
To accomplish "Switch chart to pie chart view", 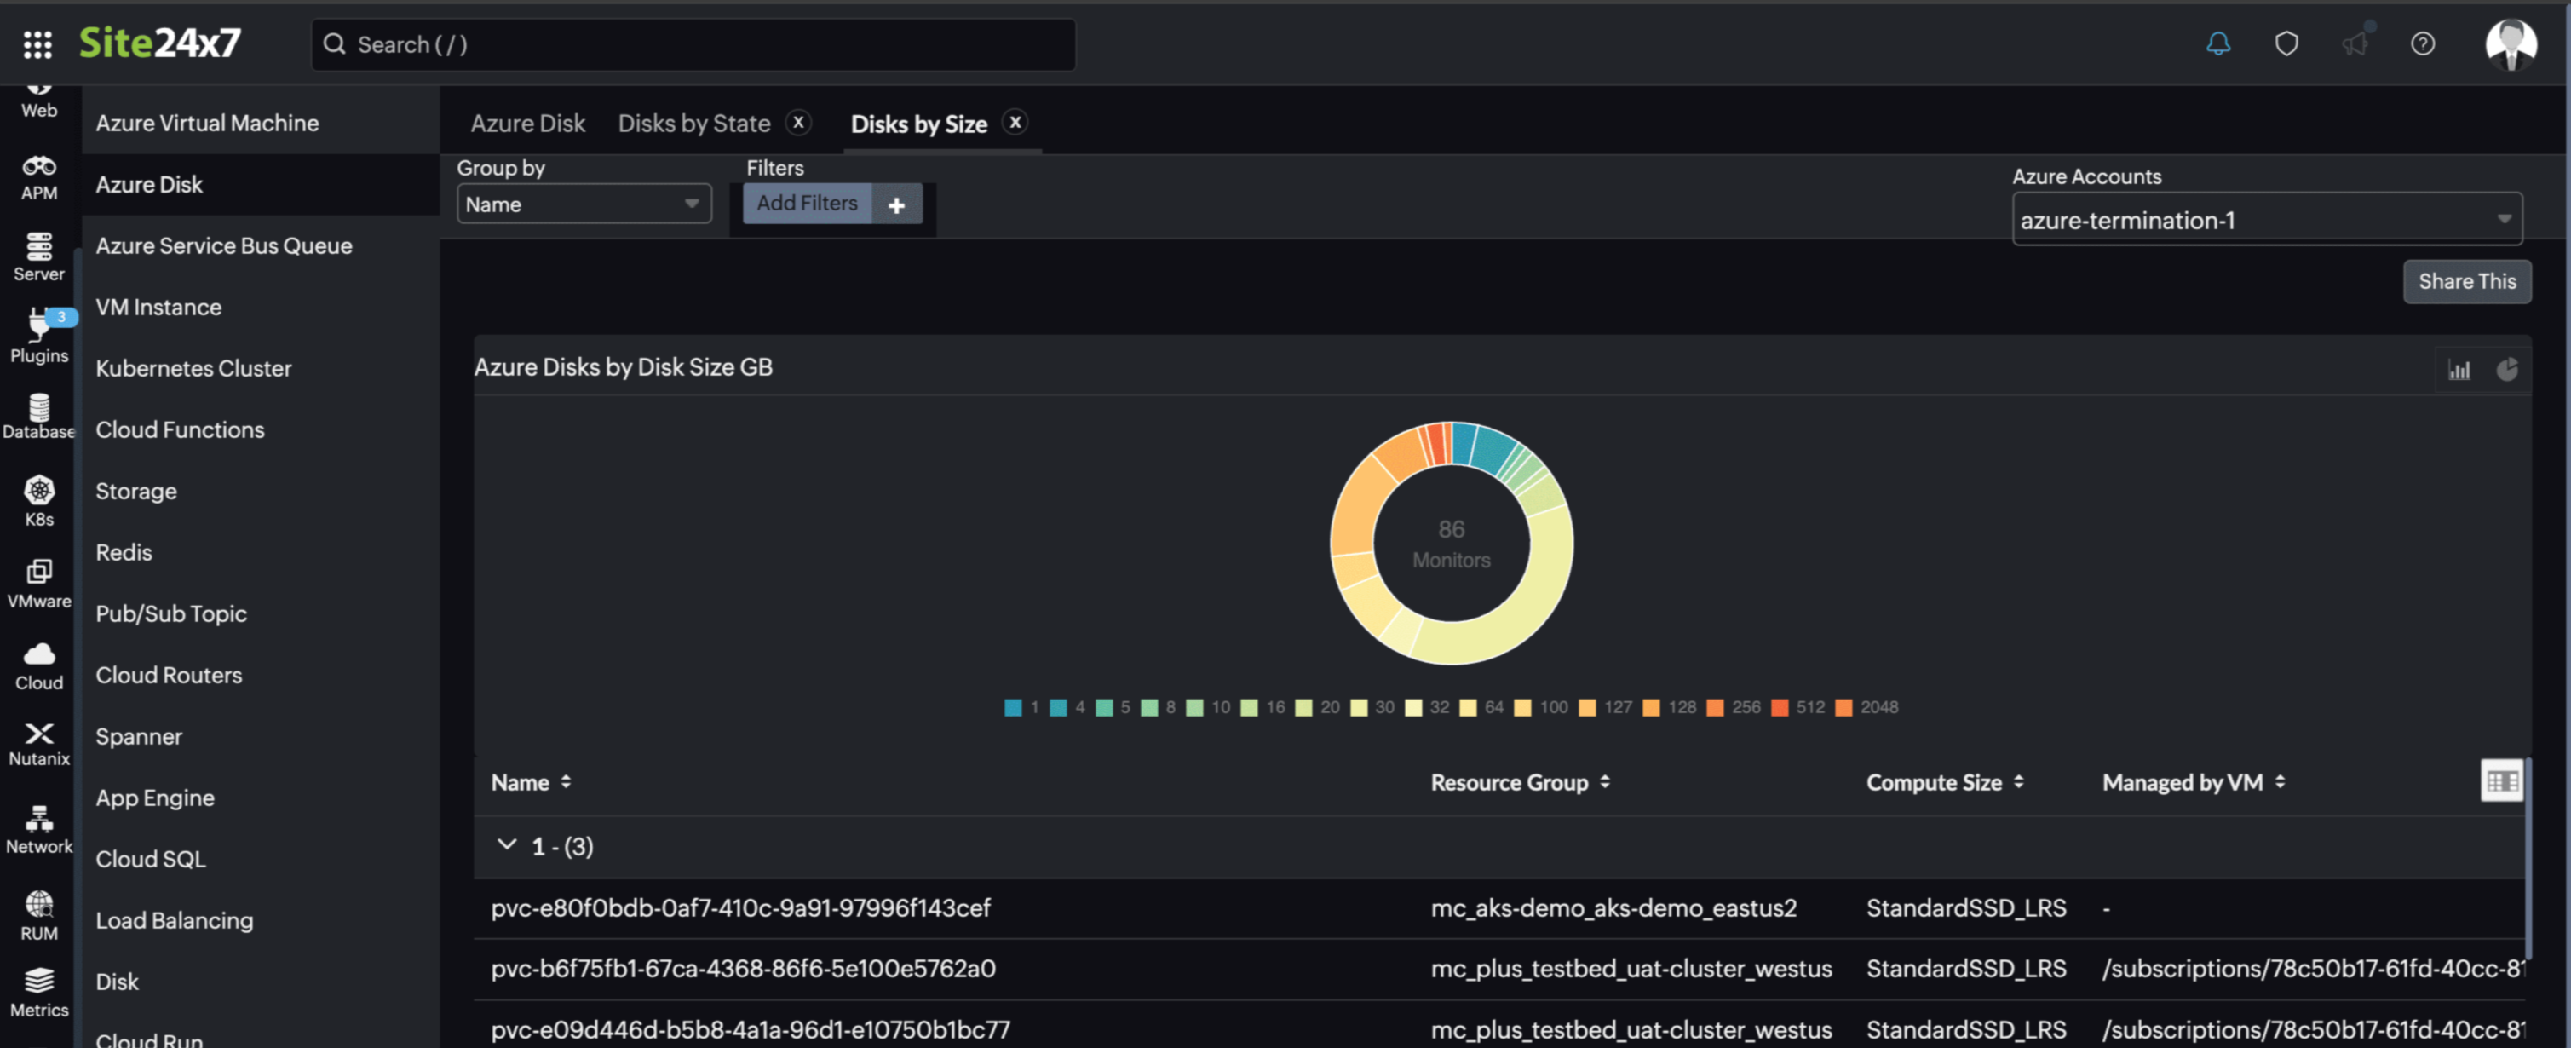I will point(2509,368).
